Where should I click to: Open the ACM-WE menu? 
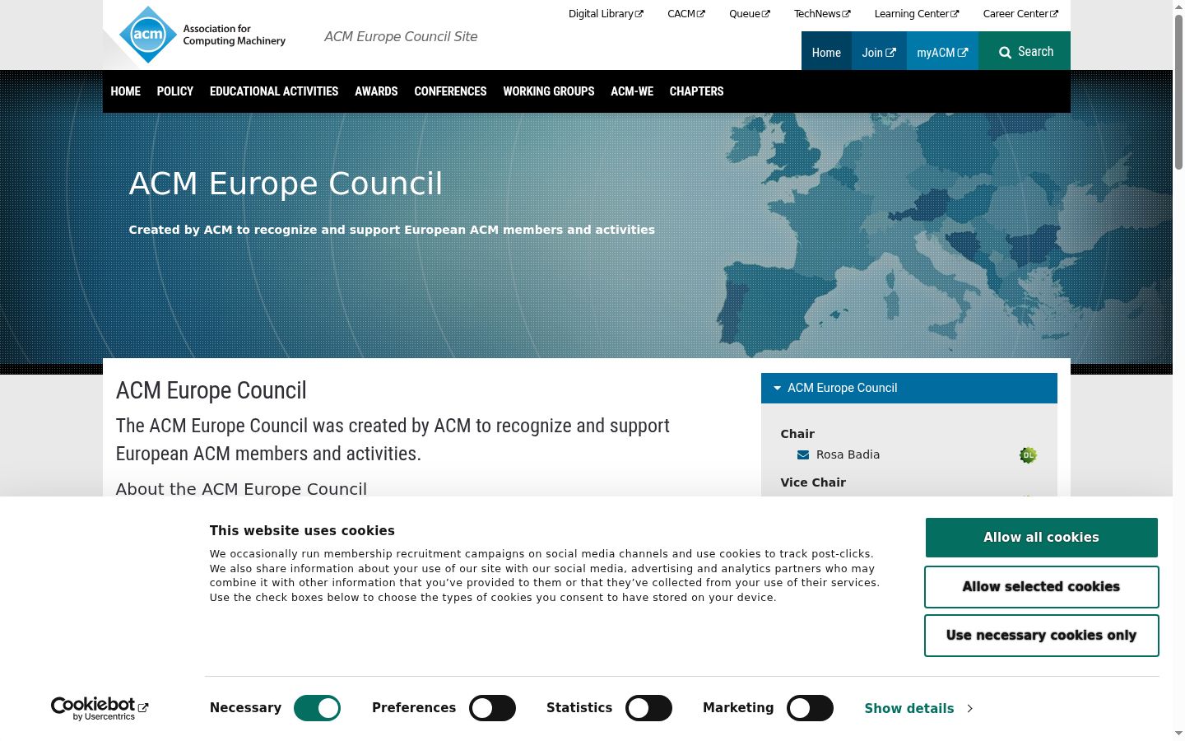pos(632,91)
